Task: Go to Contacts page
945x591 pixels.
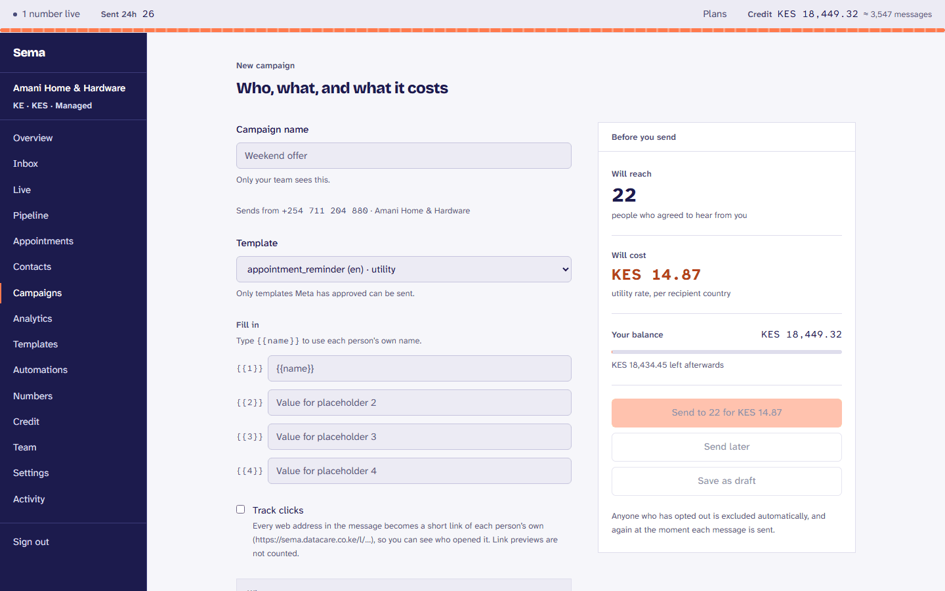Action: pyautogui.click(x=73, y=267)
